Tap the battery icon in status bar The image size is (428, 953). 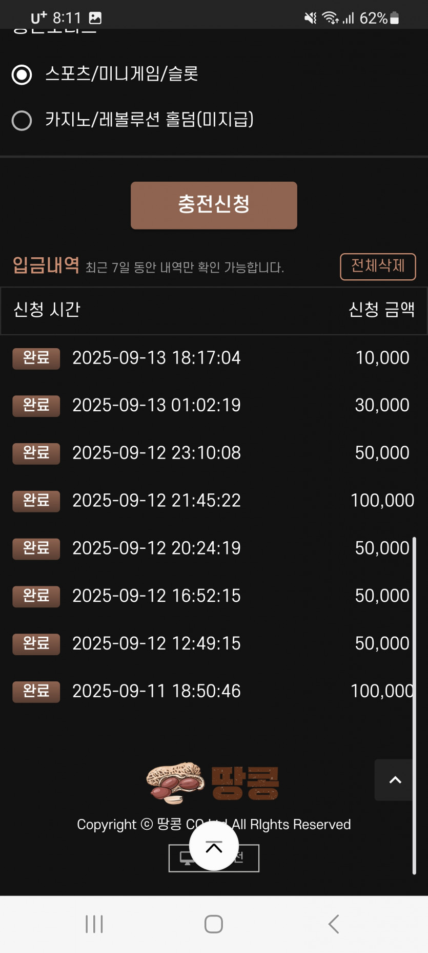pyautogui.click(x=394, y=18)
